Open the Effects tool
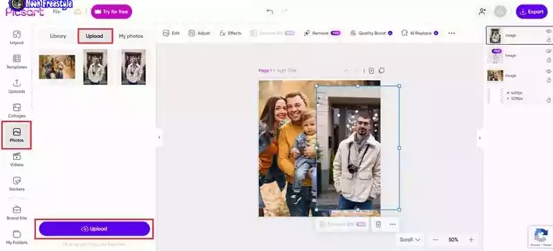 (230, 33)
